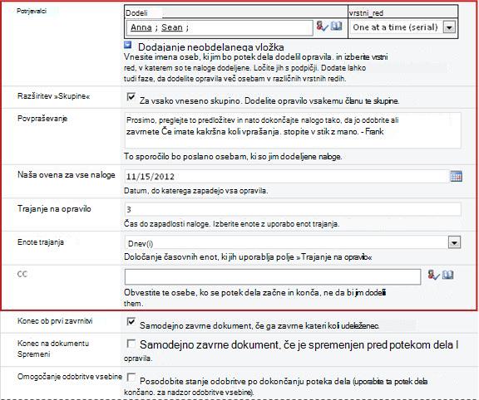Click the Enote trajanja label
Image resolution: width=479 pixels, height=400 pixels.
[41, 242]
